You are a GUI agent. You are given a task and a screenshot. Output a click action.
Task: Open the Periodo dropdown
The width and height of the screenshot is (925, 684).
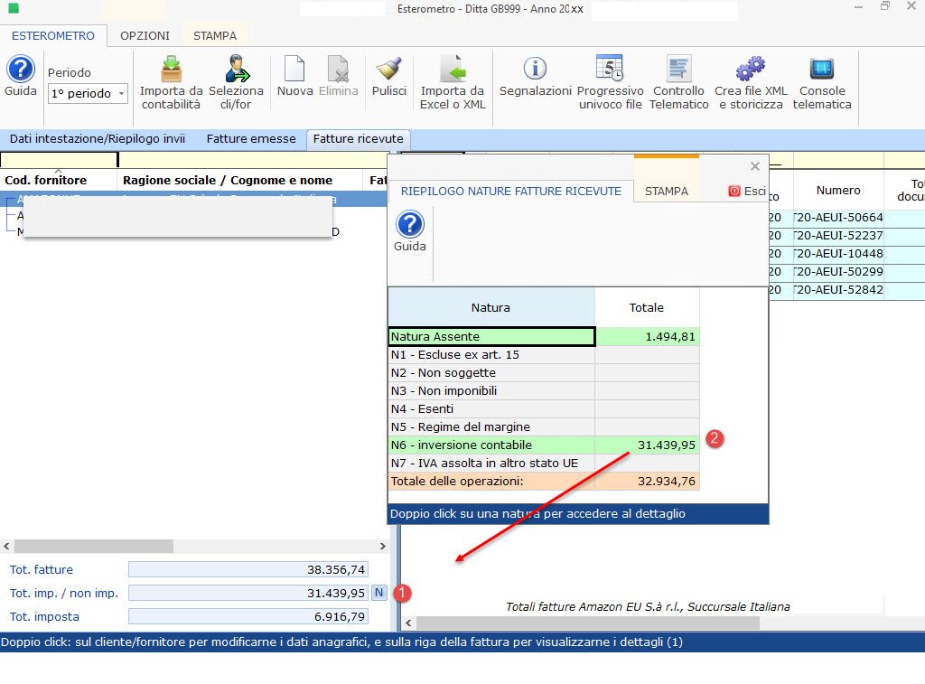(x=88, y=93)
